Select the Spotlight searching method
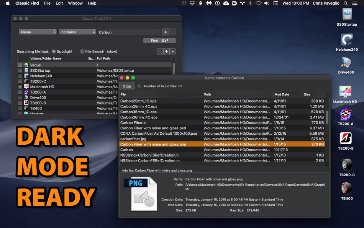This screenshot has height=228, width=364. tap(54, 51)
